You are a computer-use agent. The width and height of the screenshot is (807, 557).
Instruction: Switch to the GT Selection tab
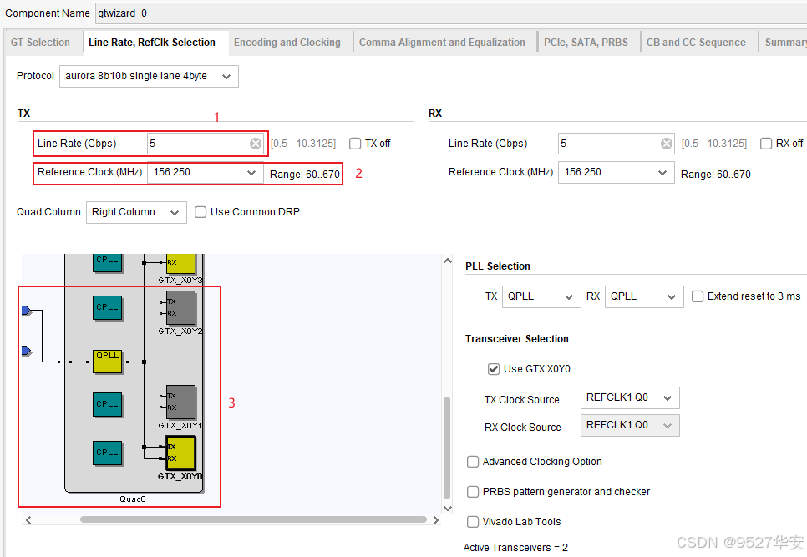(x=40, y=43)
